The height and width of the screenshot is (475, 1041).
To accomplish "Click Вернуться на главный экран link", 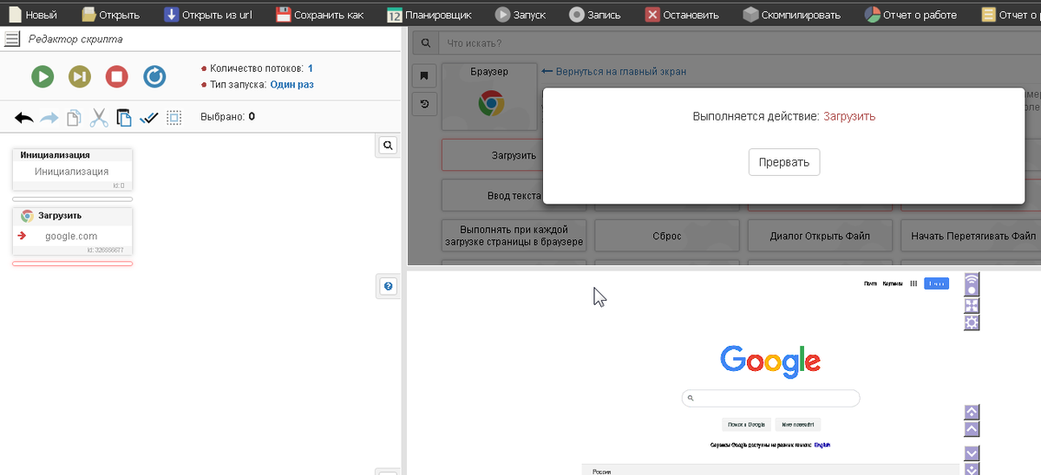I will [x=613, y=72].
